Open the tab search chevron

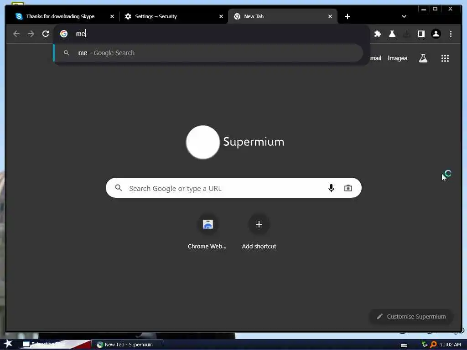404,16
